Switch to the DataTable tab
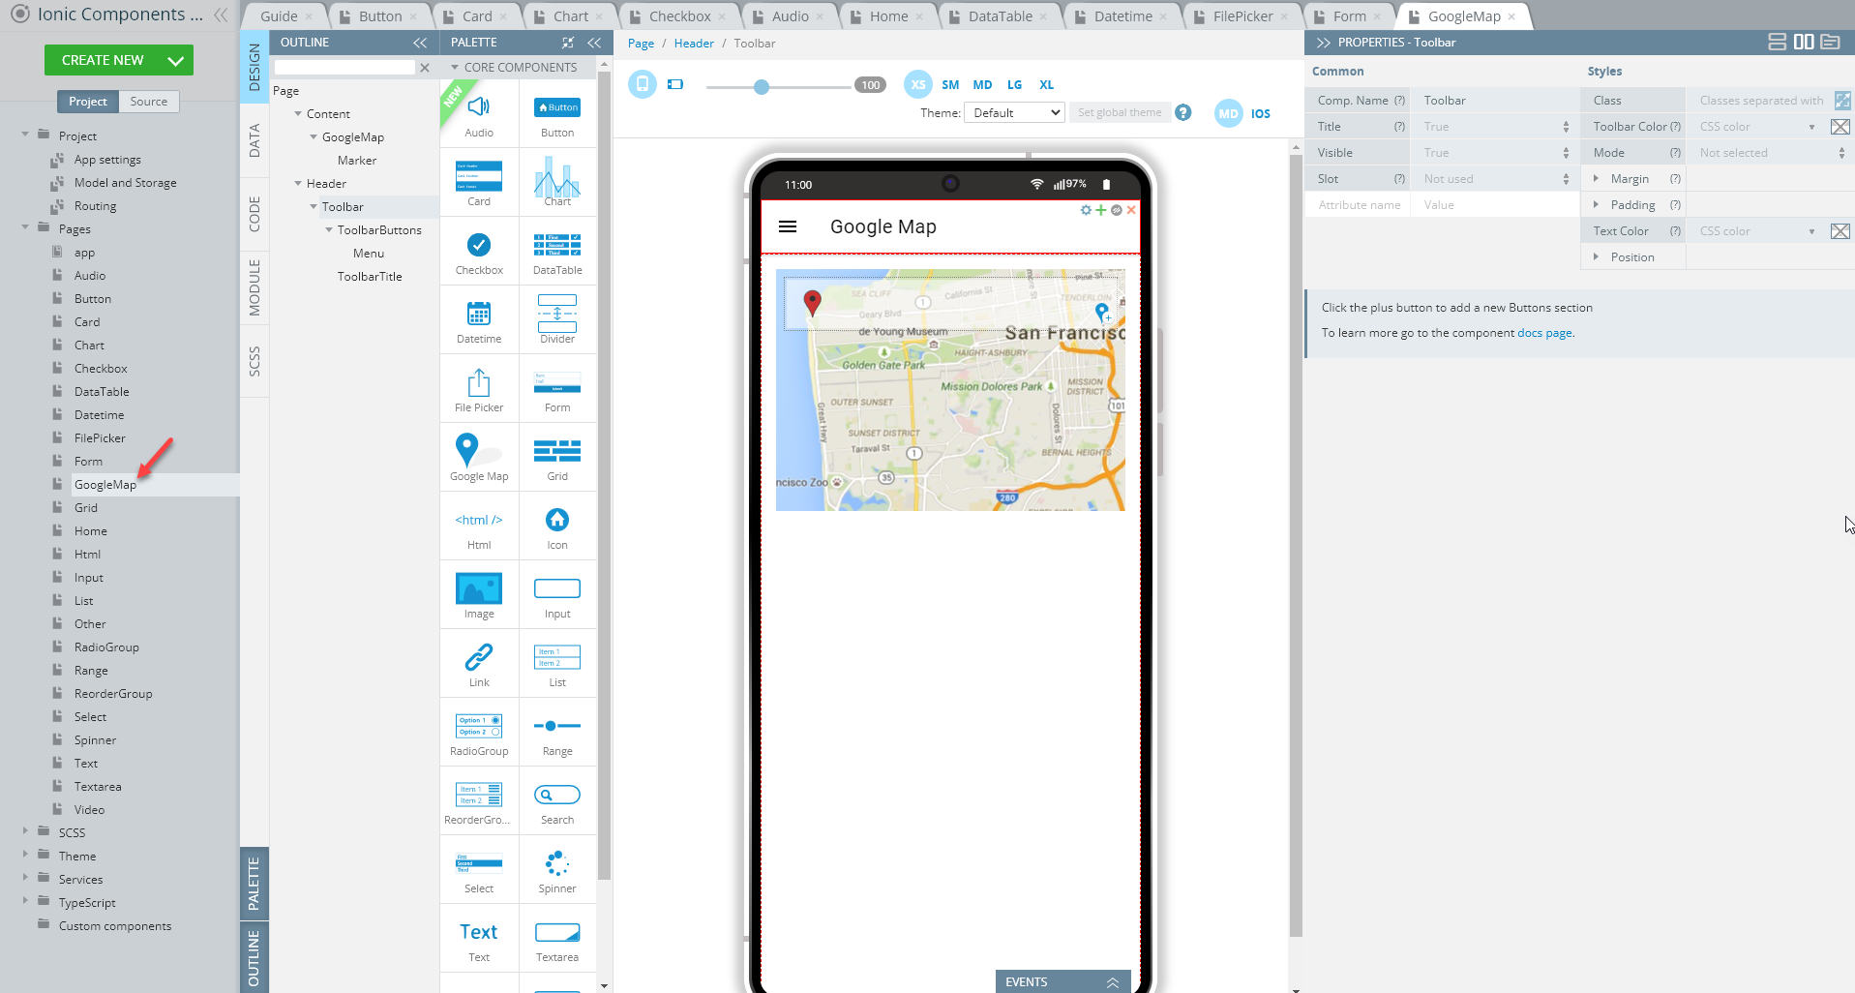Viewport: 1855px width, 993px height. pyautogui.click(x=1001, y=16)
